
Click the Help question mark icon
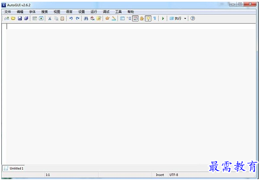coord(193,18)
